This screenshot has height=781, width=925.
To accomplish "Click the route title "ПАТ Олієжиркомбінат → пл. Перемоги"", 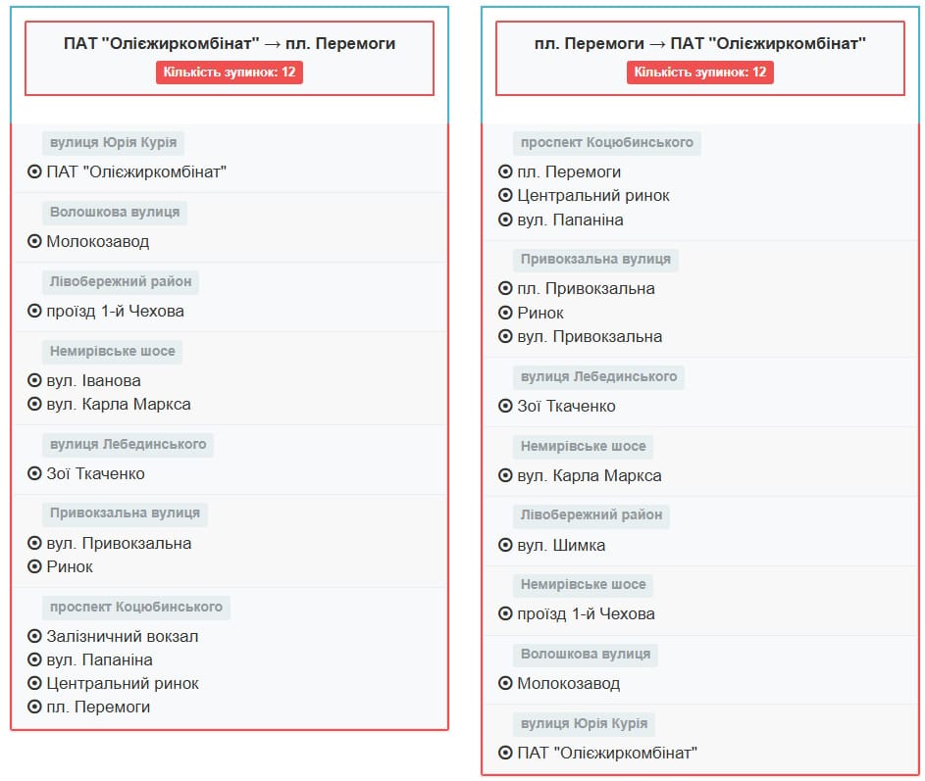I will point(230,43).
